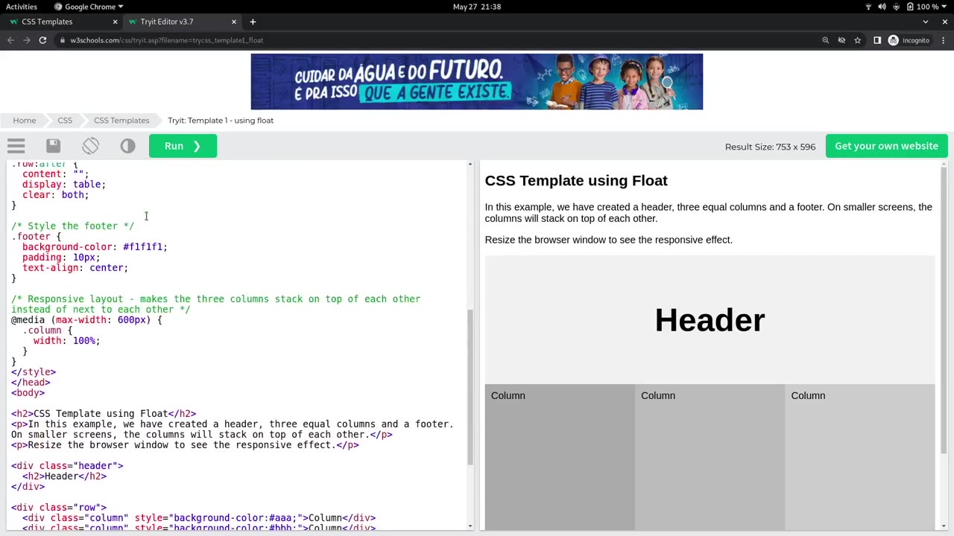Click the browser forward arrow
This screenshot has height=536, width=954.
[x=27, y=40]
